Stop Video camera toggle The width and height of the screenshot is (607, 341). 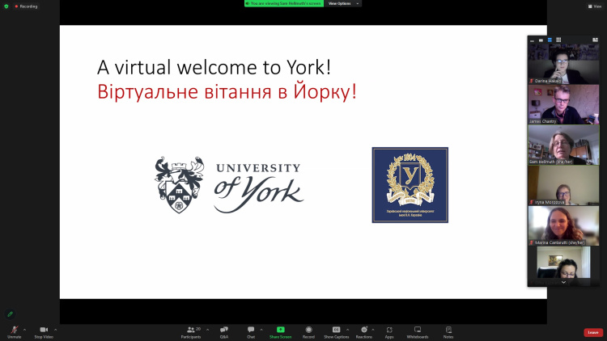[x=44, y=332]
